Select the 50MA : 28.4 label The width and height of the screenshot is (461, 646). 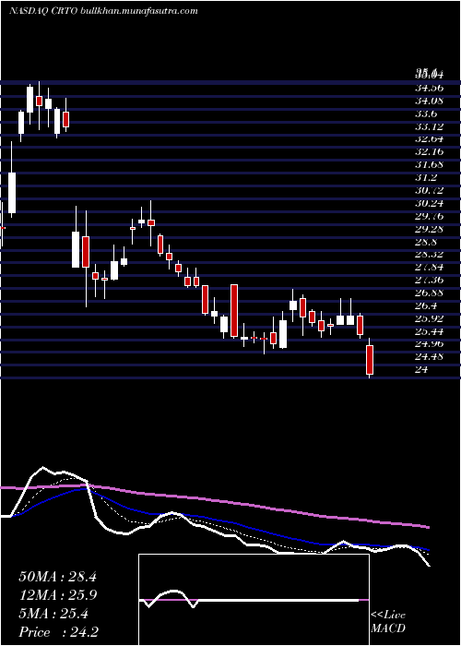click(57, 577)
